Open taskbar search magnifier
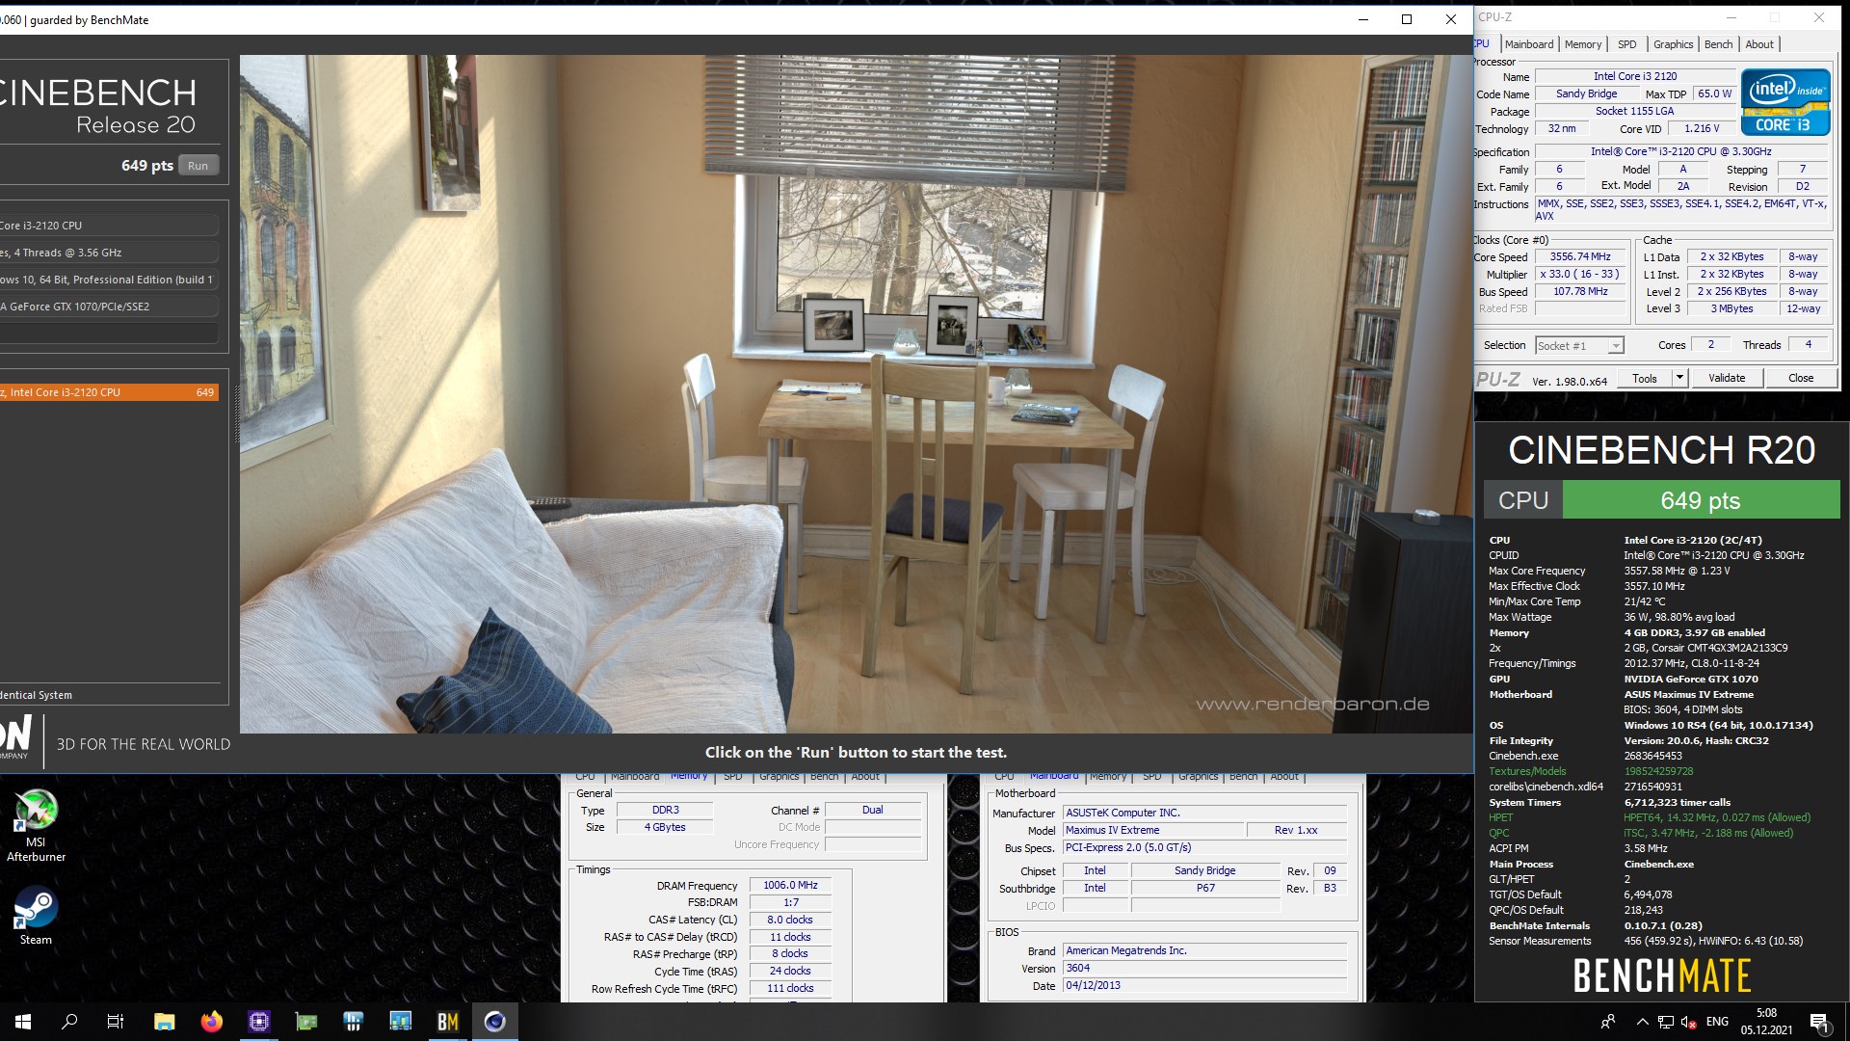This screenshot has height=1041, width=1850. point(69,1022)
